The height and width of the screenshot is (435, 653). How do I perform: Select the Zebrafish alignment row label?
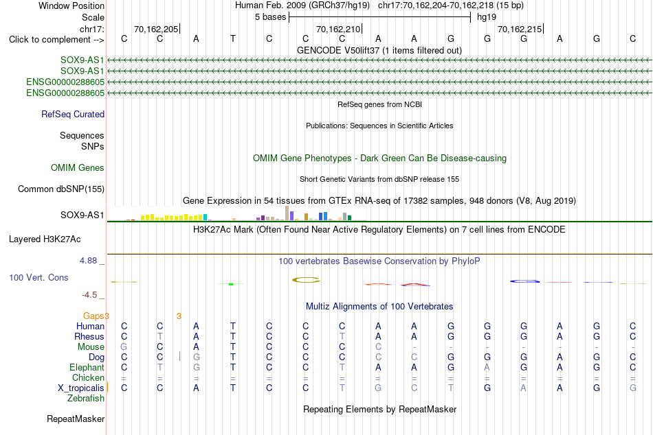point(86,398)
